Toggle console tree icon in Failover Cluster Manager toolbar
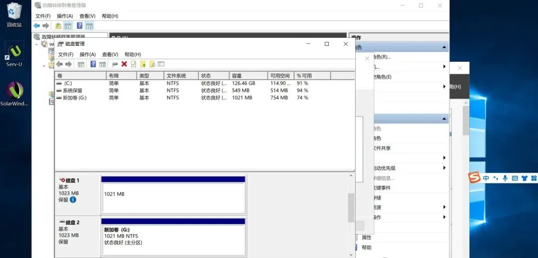The image size is (538, 258). click(x=68, y=26)
